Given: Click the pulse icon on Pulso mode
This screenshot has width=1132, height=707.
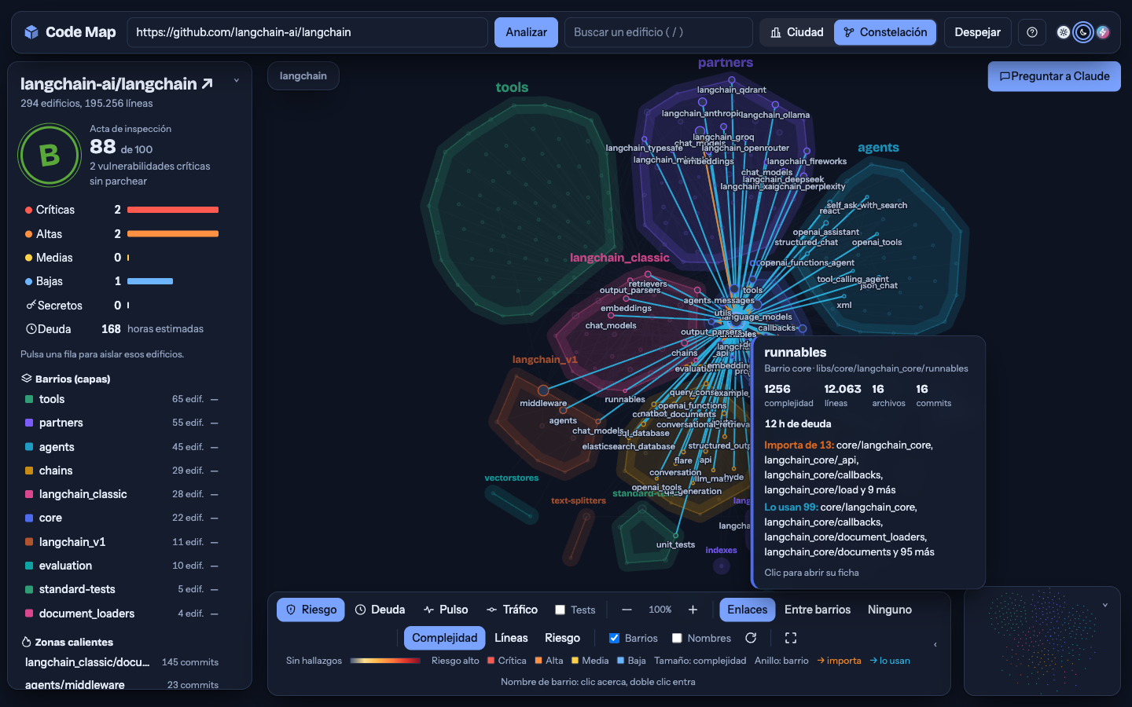Looking at the screenshot, I should [428, 610].
